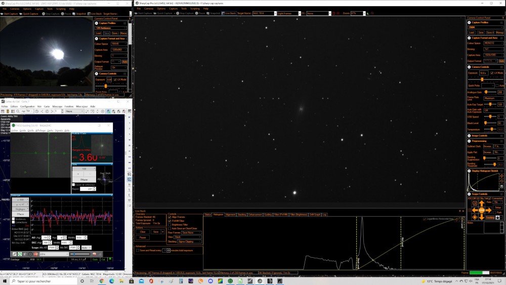The height and width of the screenshot is (285, 506).
Task: Click W direction button in Cartes du Ciel sidebar
Action: [x=129, y=200]
